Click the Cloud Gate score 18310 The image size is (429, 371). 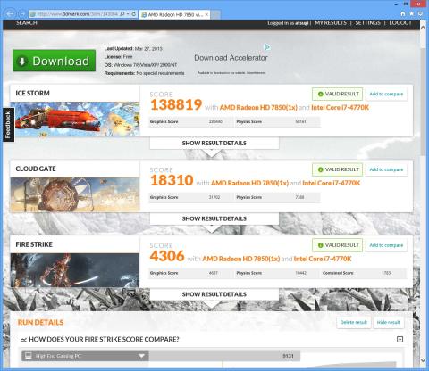[172, 180]
